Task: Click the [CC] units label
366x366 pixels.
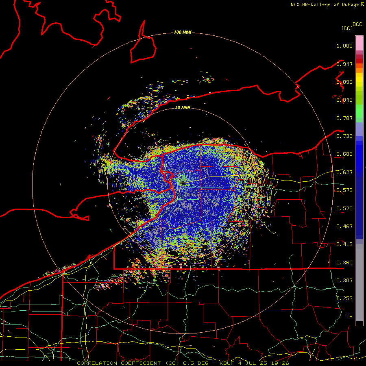Action: pyautogui.click(x=347, y=28)
